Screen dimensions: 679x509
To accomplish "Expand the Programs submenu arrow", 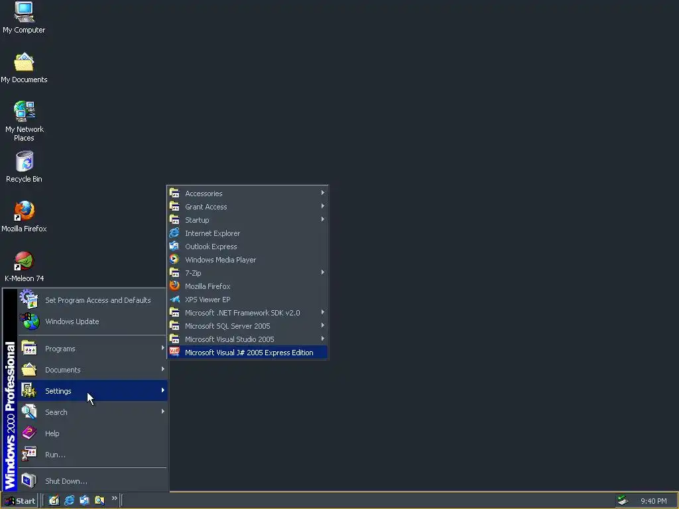I will [x=163, y=348].
